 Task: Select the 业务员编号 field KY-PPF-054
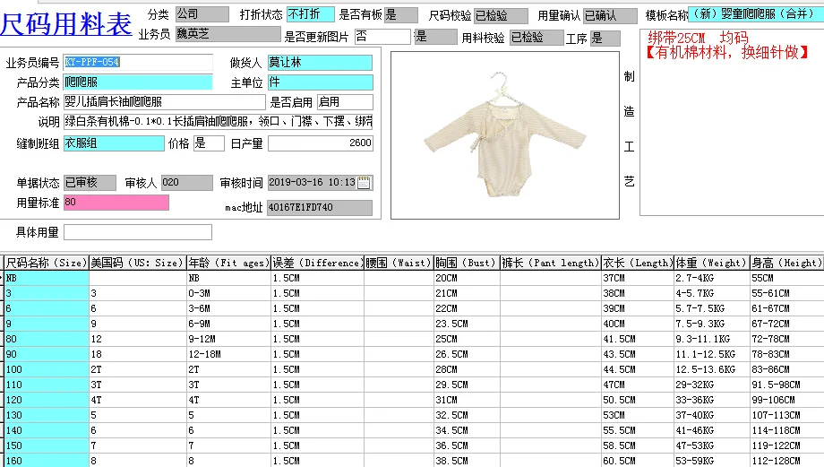tap(138, 62)
